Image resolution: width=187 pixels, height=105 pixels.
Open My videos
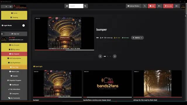point(14,50)
